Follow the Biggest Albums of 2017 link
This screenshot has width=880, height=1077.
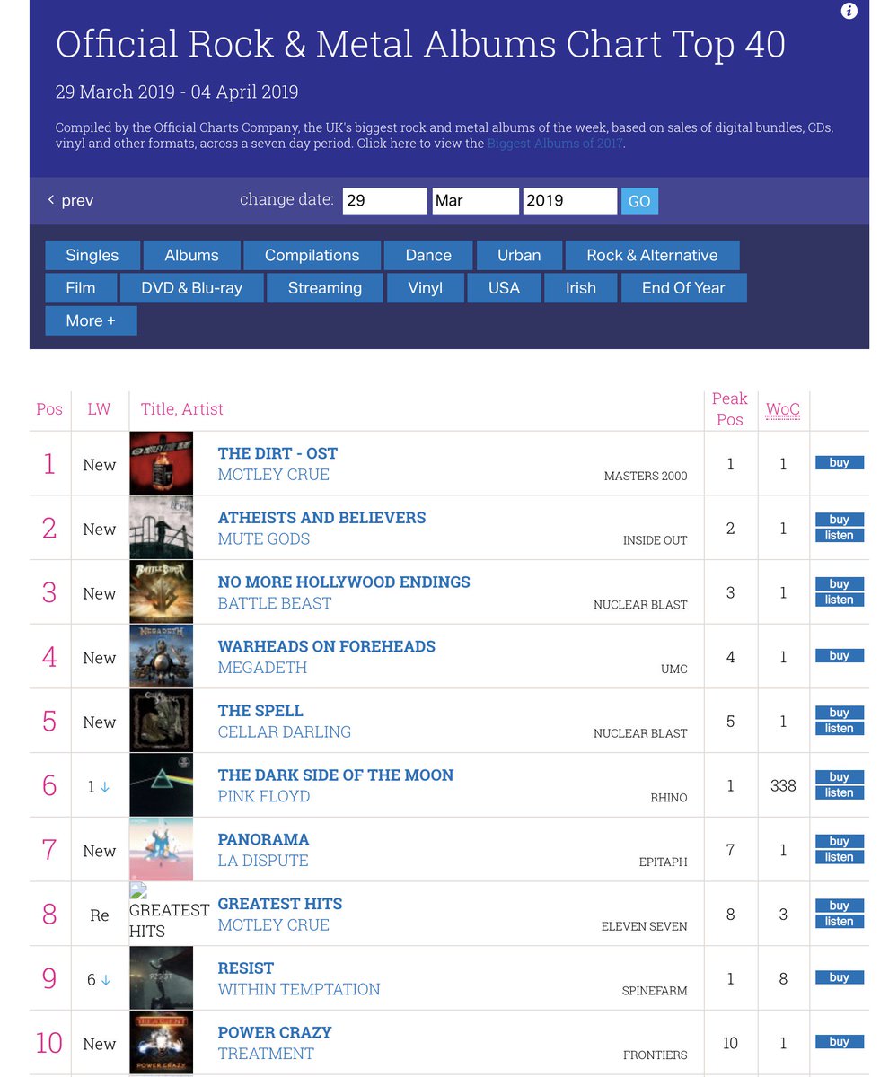coord(555,144)
